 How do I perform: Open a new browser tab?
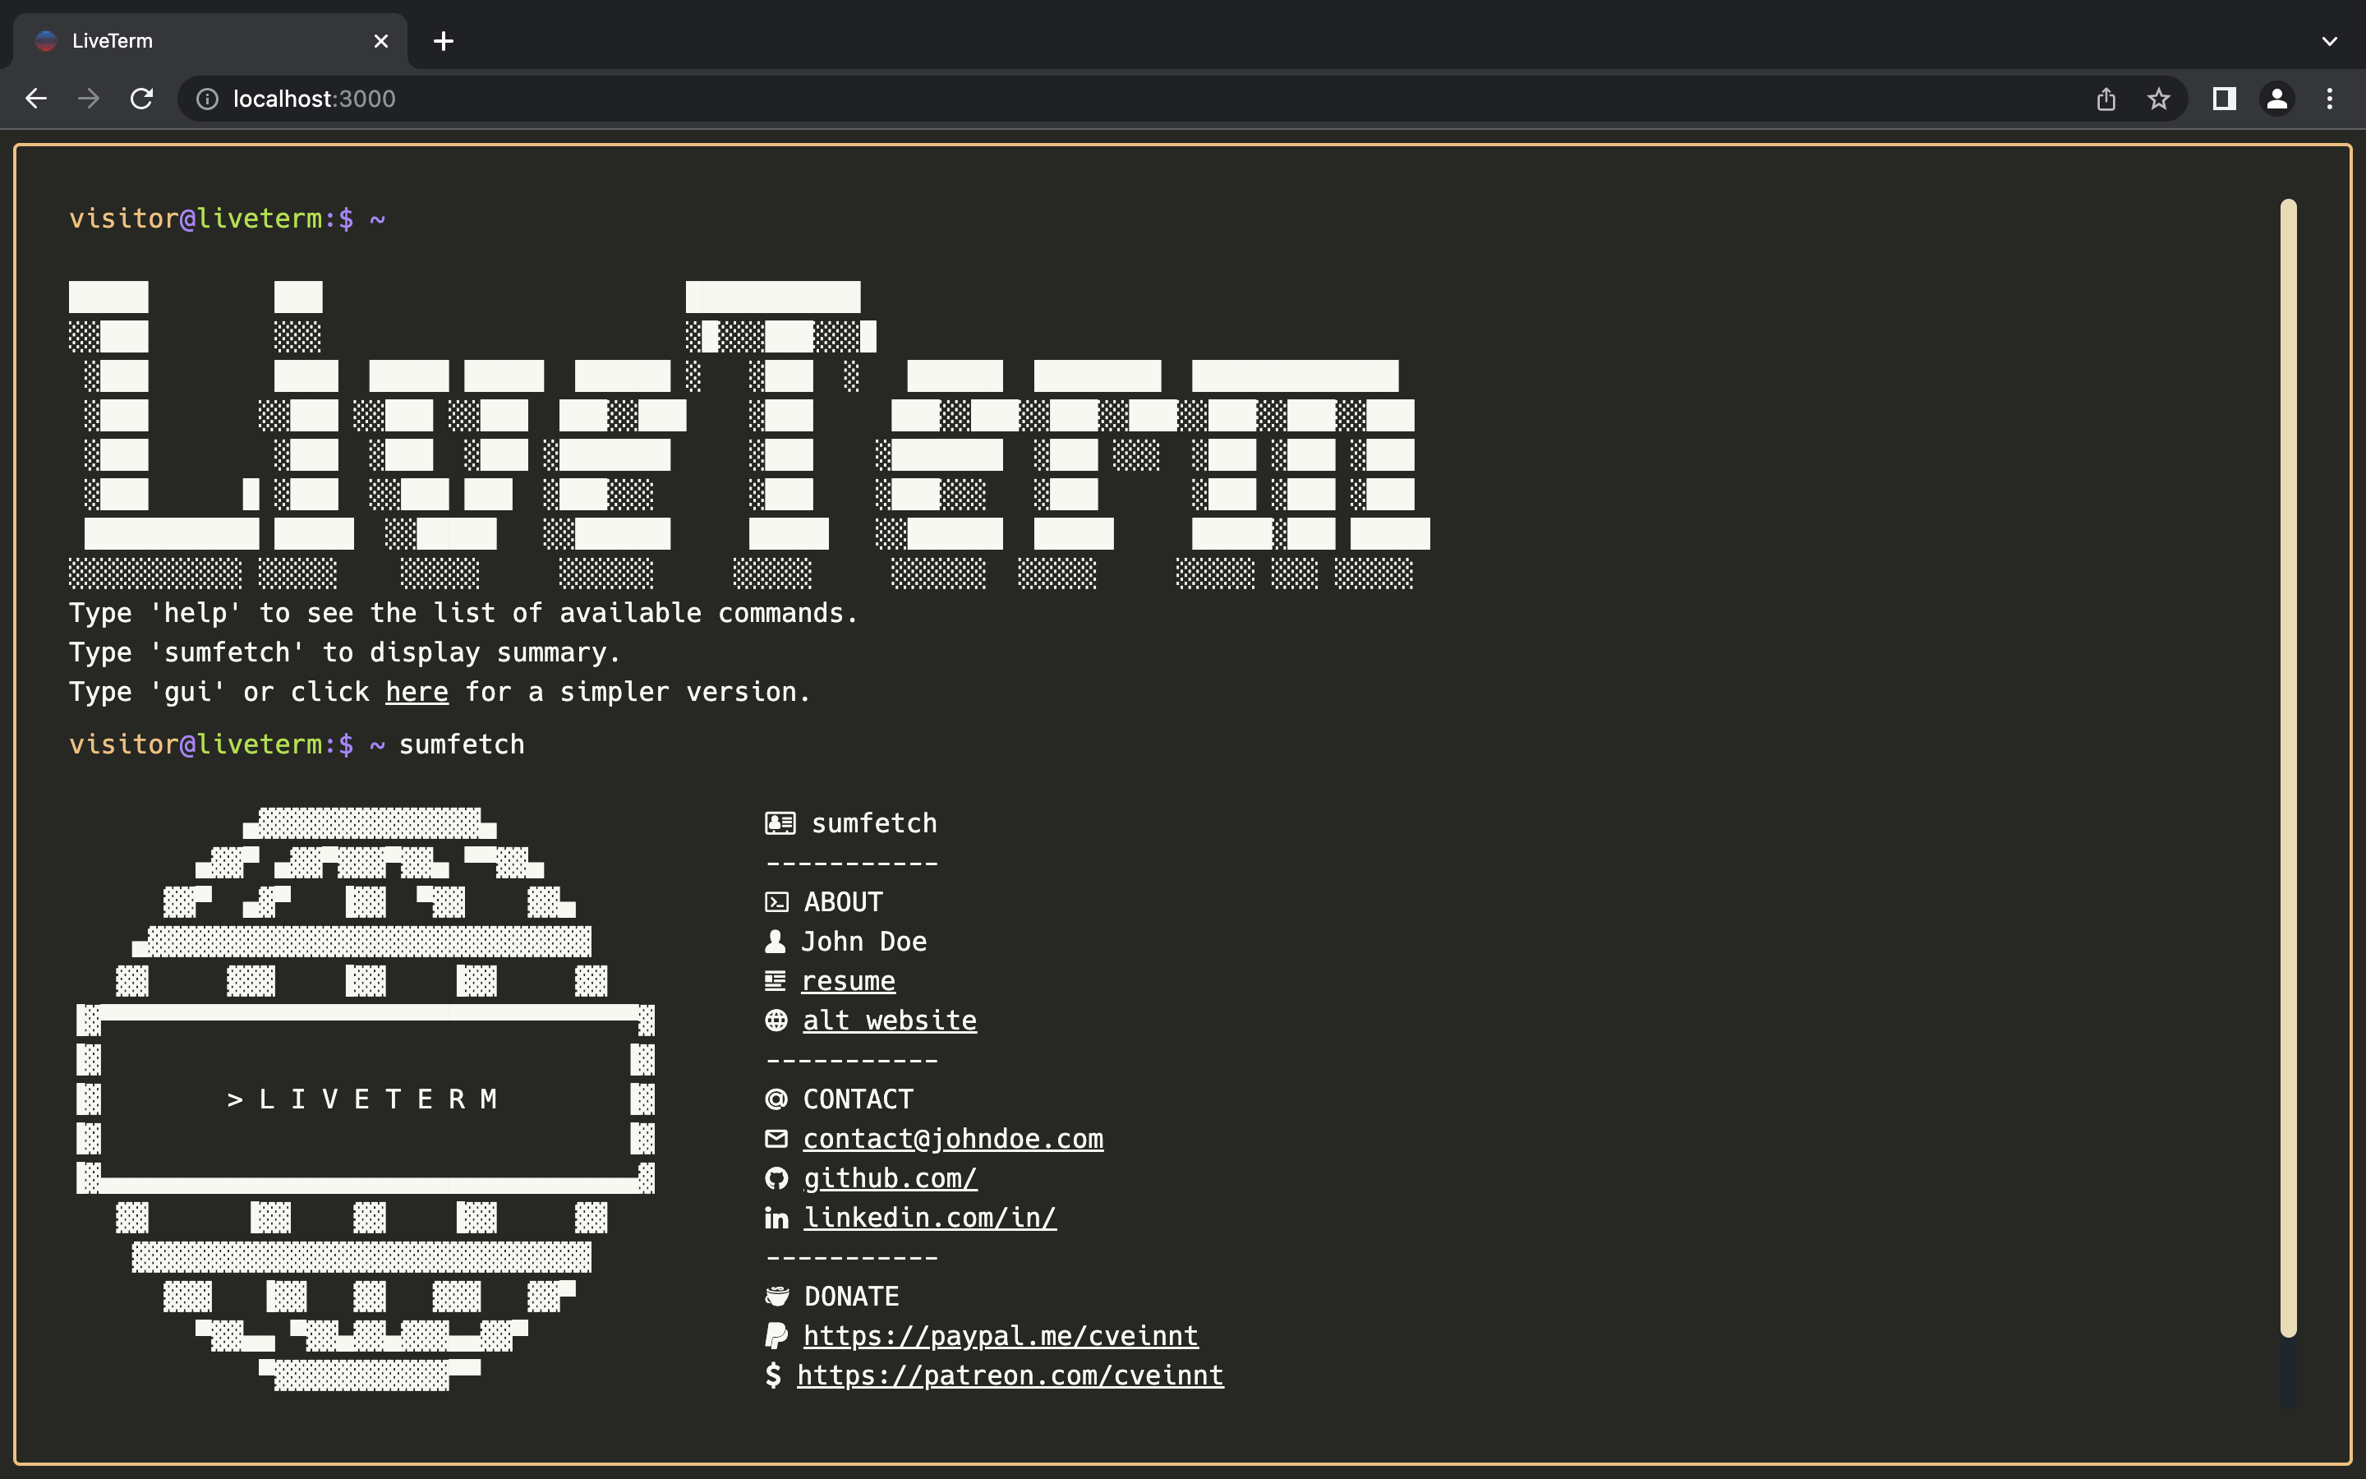443,41
